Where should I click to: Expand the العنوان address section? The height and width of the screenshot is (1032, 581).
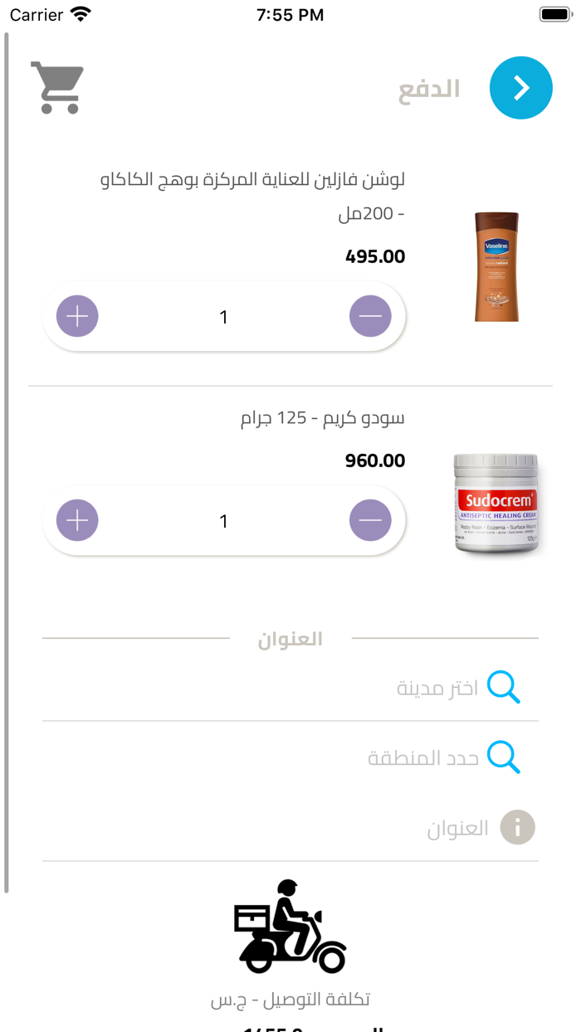(456, 827)
